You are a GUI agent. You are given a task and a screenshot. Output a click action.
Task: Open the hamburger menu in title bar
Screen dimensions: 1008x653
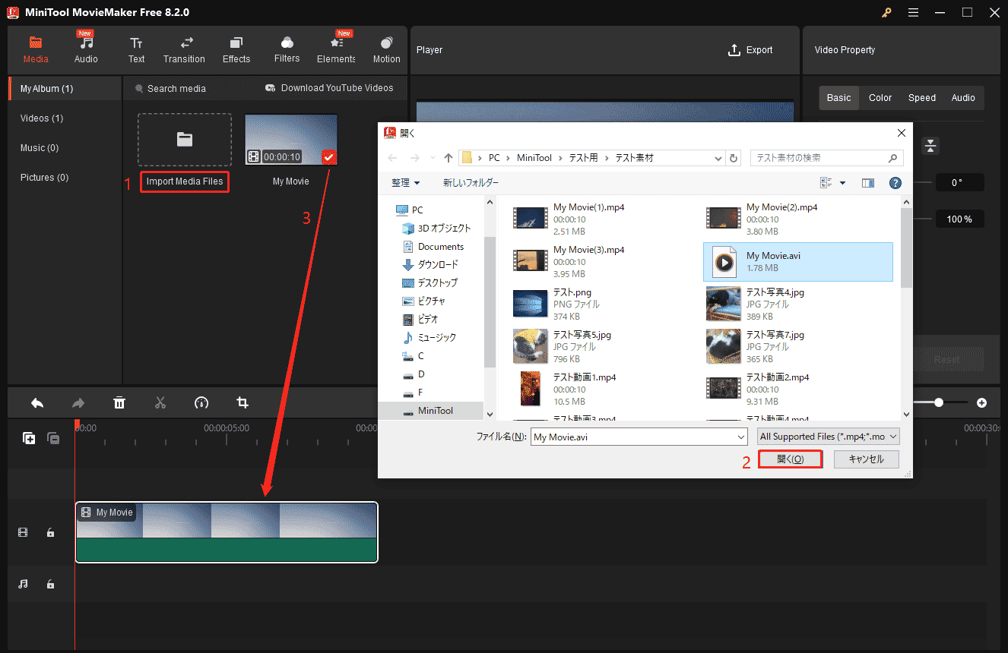point(913,12)
